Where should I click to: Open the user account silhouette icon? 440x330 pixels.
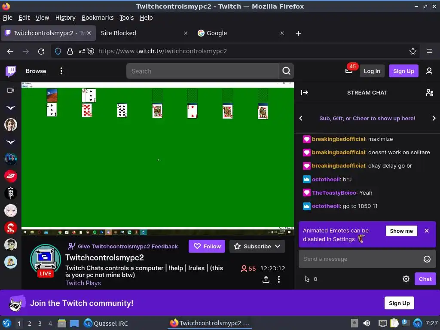click(x=429, y=71)
